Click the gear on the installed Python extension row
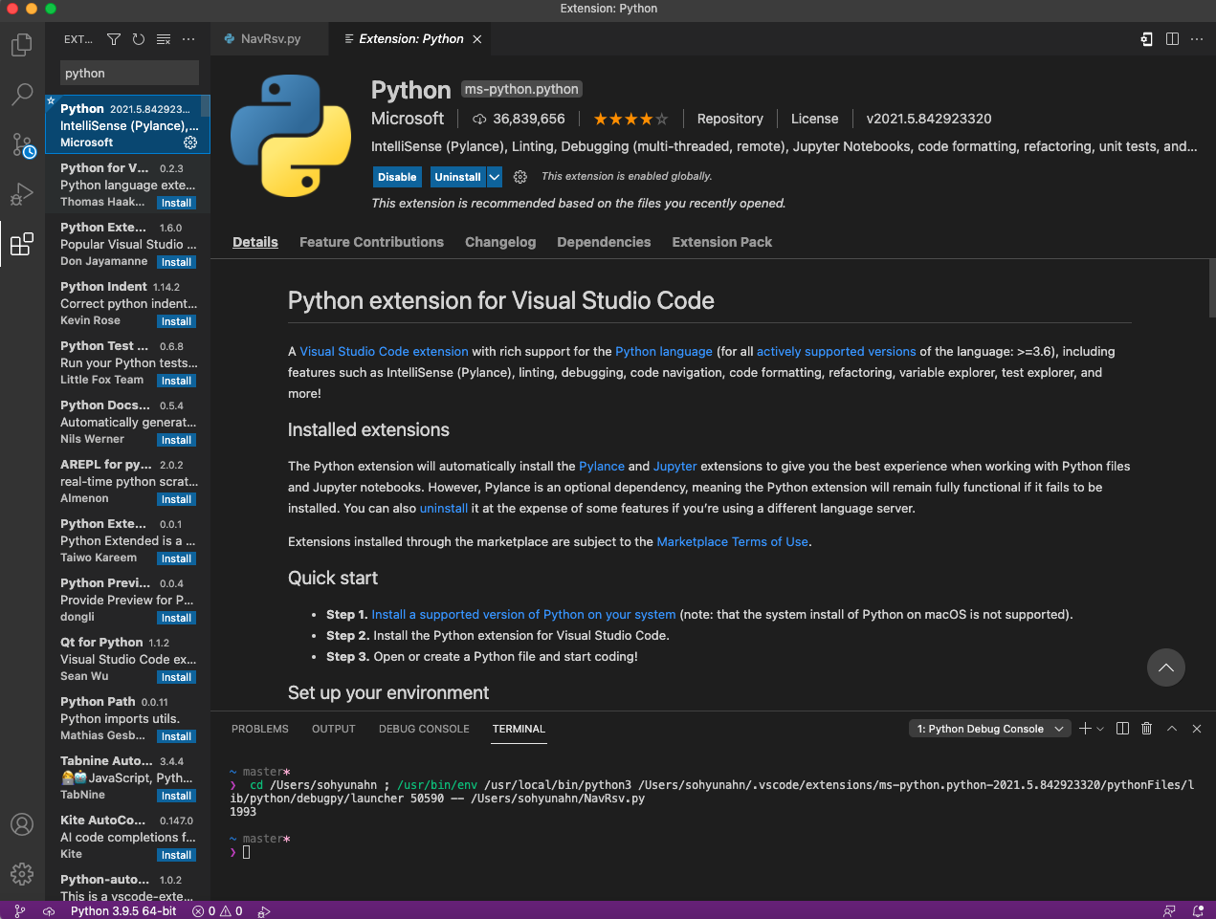This screenshot has height=919, width=1216. [x=190, y=142]
